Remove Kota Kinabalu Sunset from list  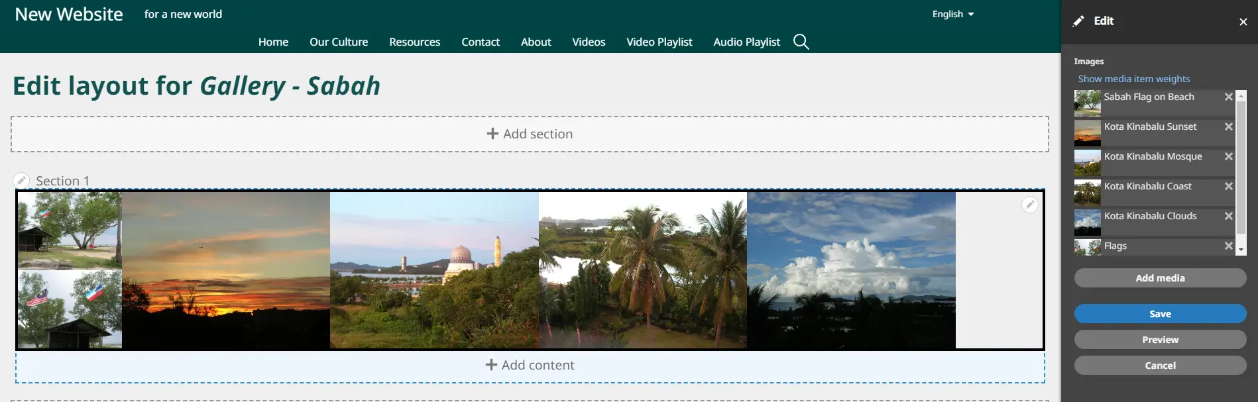(1228, 126)
